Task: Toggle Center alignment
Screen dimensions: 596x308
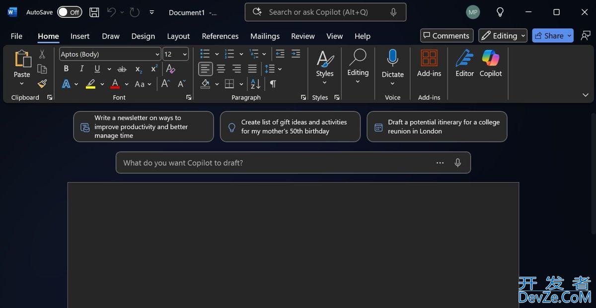Action: click(221, 69)
